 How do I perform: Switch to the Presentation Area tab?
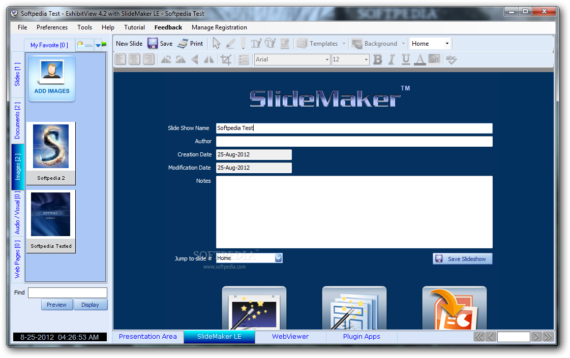(148, 337)
